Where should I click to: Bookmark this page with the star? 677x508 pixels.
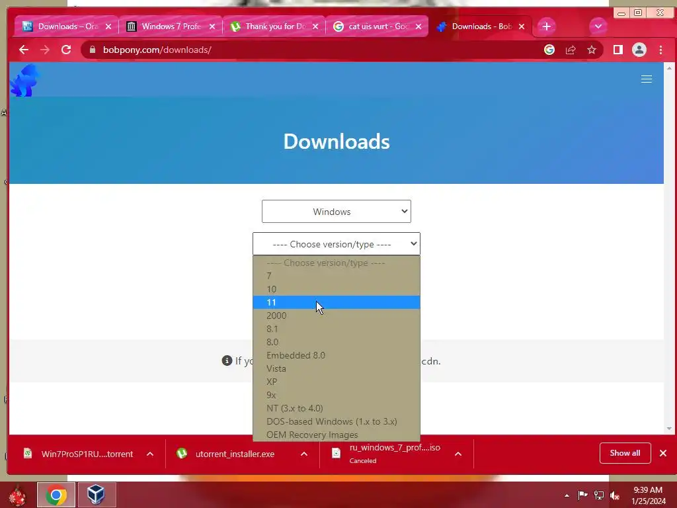click(592, 50)
